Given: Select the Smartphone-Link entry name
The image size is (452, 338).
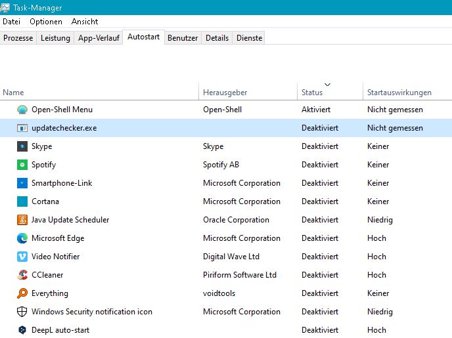Looking at the screenshot, I should [62, 183].
